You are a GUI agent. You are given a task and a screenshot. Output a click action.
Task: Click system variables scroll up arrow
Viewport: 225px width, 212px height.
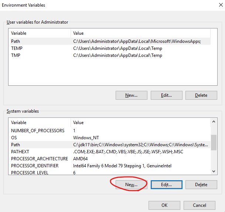(x=214, y=122)
